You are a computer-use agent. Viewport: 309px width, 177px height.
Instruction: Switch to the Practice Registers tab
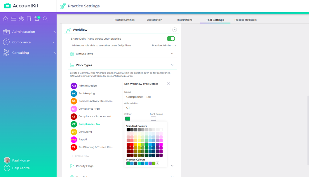245,20
